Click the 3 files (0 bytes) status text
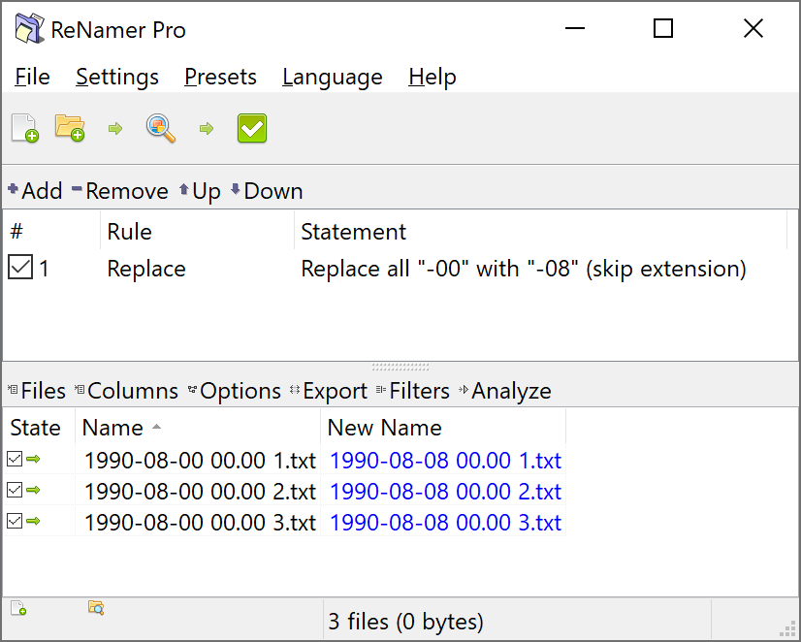 click(405, 622)
